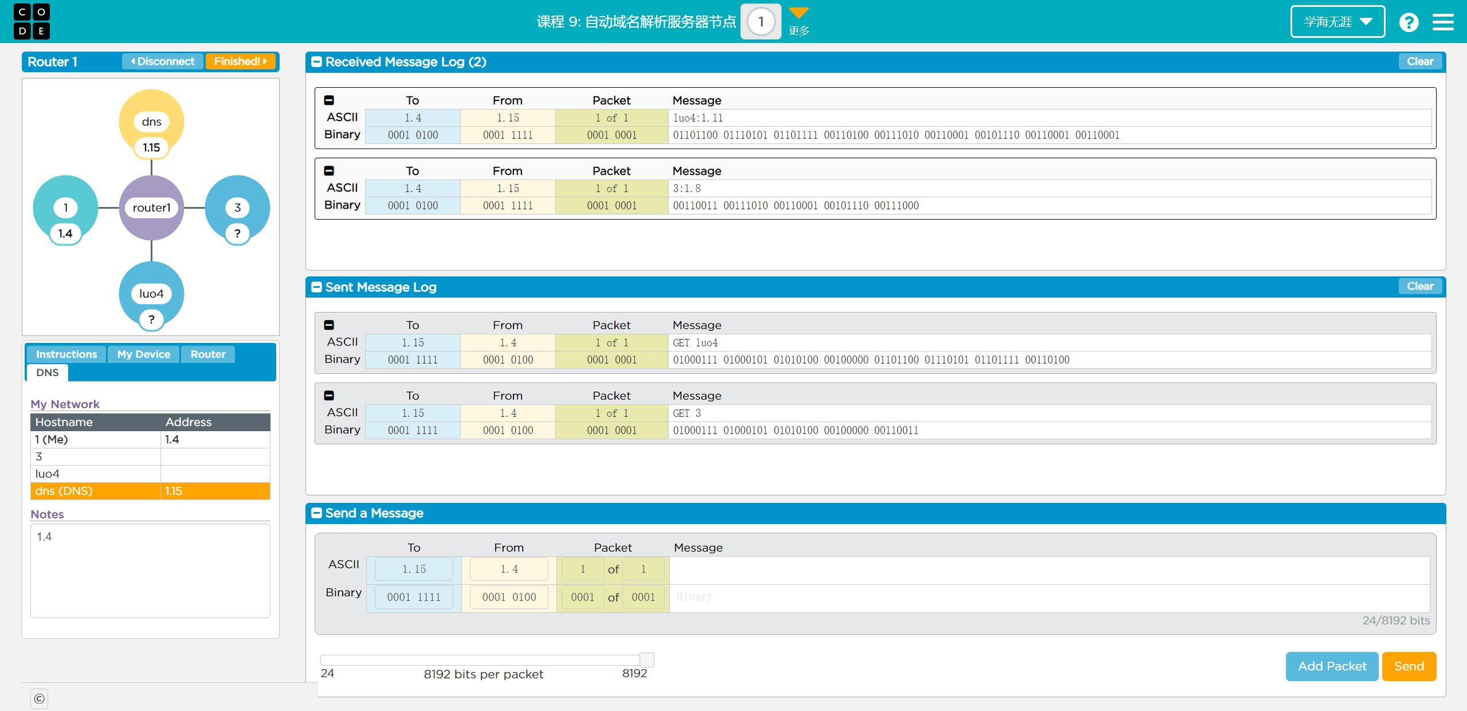Click the copyright icon at bottom left
1467x711 pixels.
coord(39,698)
